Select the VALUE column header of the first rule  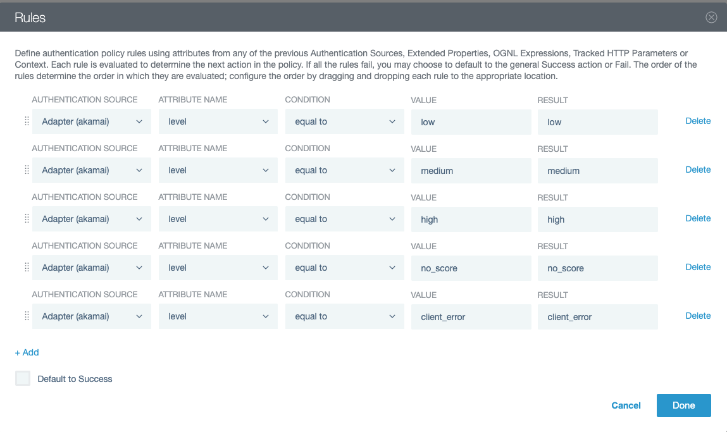coord(424,100)
